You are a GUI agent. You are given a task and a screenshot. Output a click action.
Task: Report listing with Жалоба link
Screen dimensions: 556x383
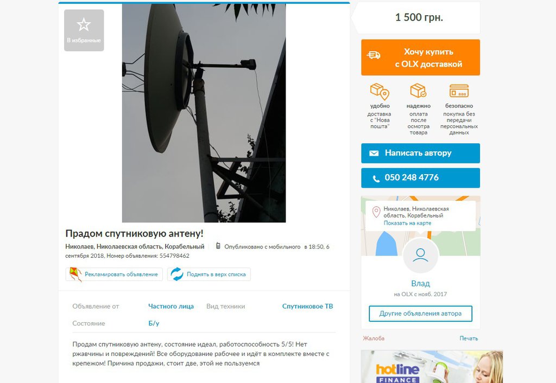pos(374,339)
